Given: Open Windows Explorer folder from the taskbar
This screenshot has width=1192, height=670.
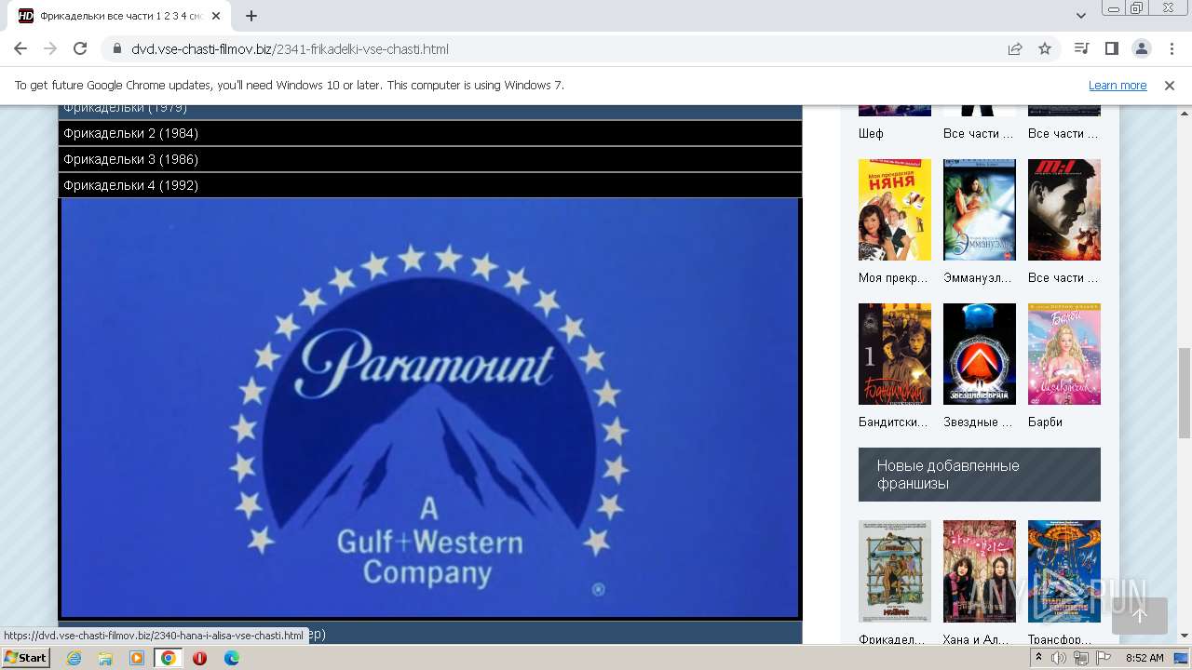Looking at the screenshot, I should (105, 658).
